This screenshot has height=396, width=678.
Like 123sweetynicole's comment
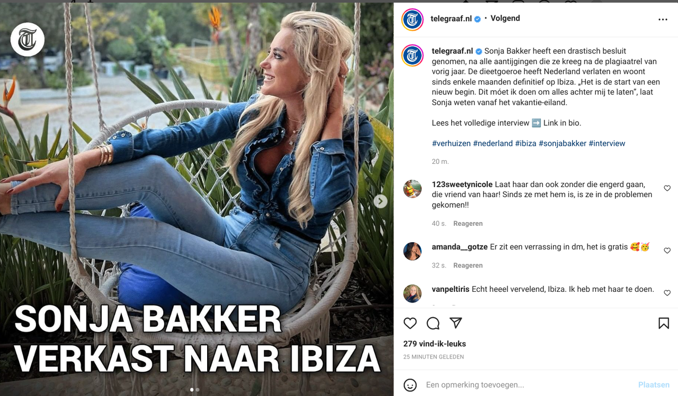click(x=667, y=188)
